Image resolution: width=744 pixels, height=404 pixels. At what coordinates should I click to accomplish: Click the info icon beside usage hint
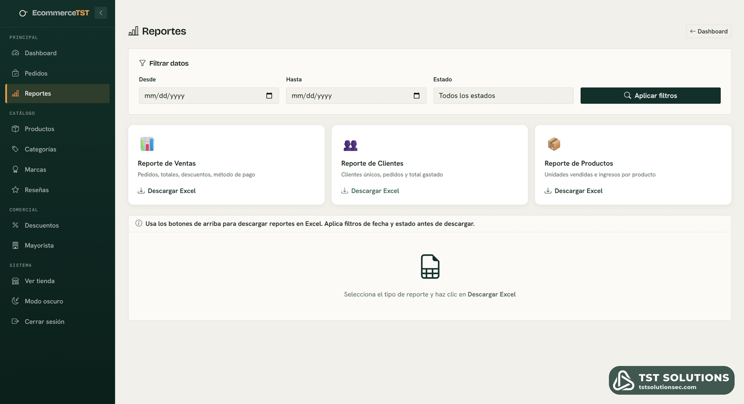click(139, 223)
